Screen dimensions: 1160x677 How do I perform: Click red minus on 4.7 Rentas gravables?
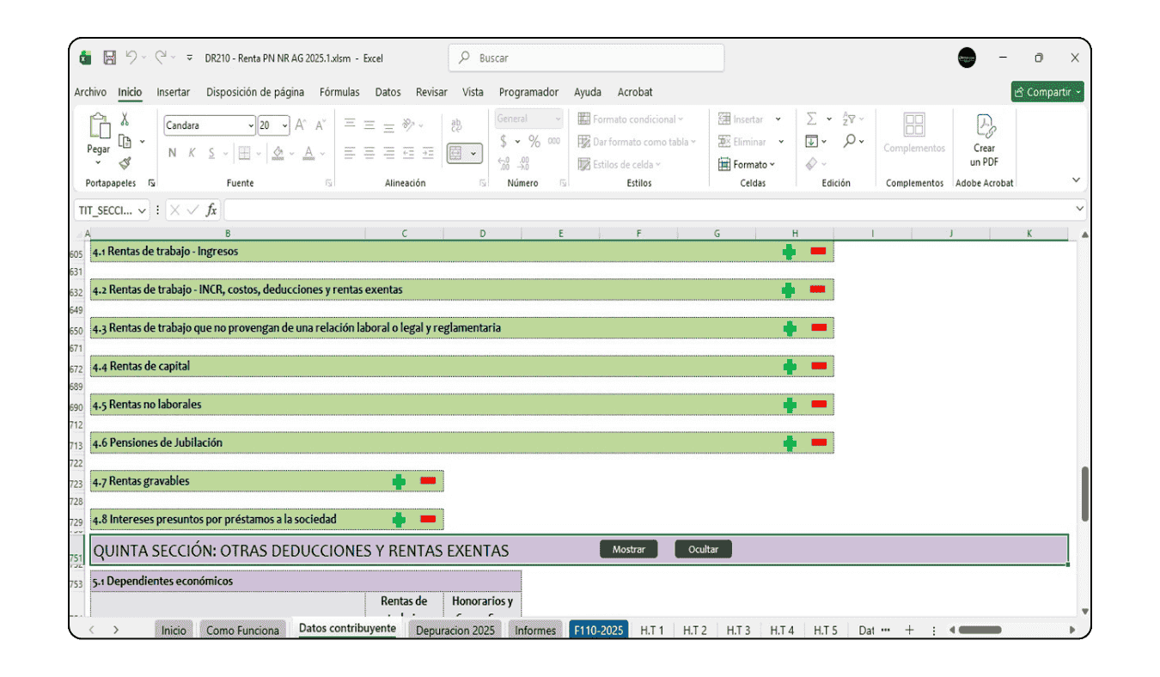click(428, 481)
